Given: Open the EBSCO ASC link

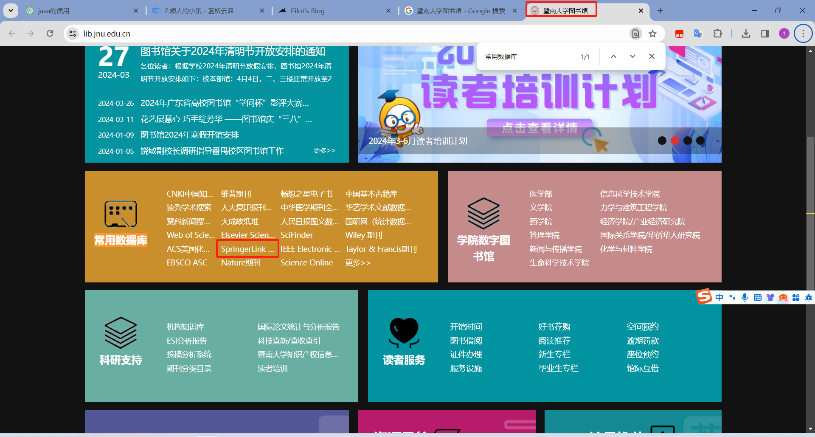Looking at the screenshot, I should [187, 262].
